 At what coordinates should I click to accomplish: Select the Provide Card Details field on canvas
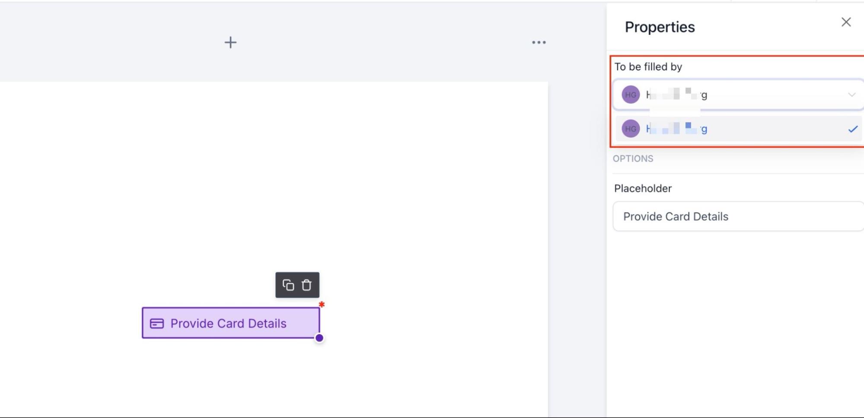(x=229, y=323)
